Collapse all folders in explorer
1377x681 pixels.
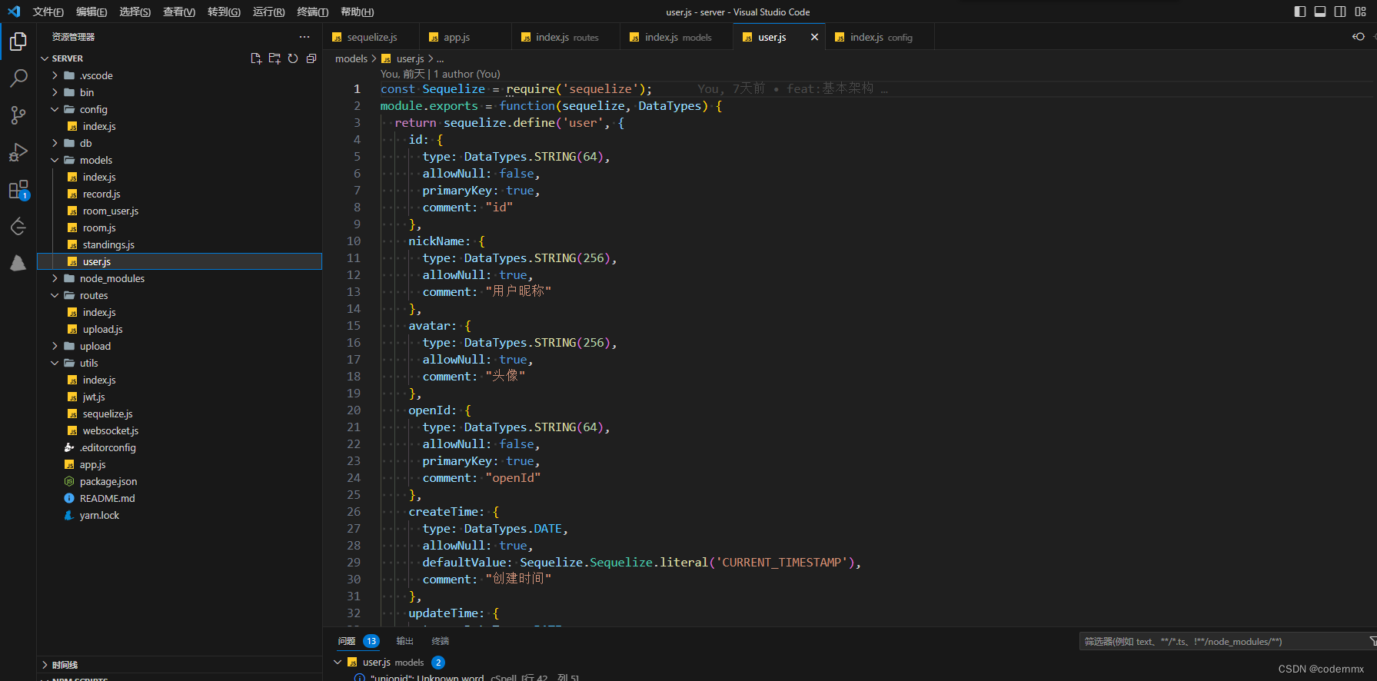click(x=311, y=58)
